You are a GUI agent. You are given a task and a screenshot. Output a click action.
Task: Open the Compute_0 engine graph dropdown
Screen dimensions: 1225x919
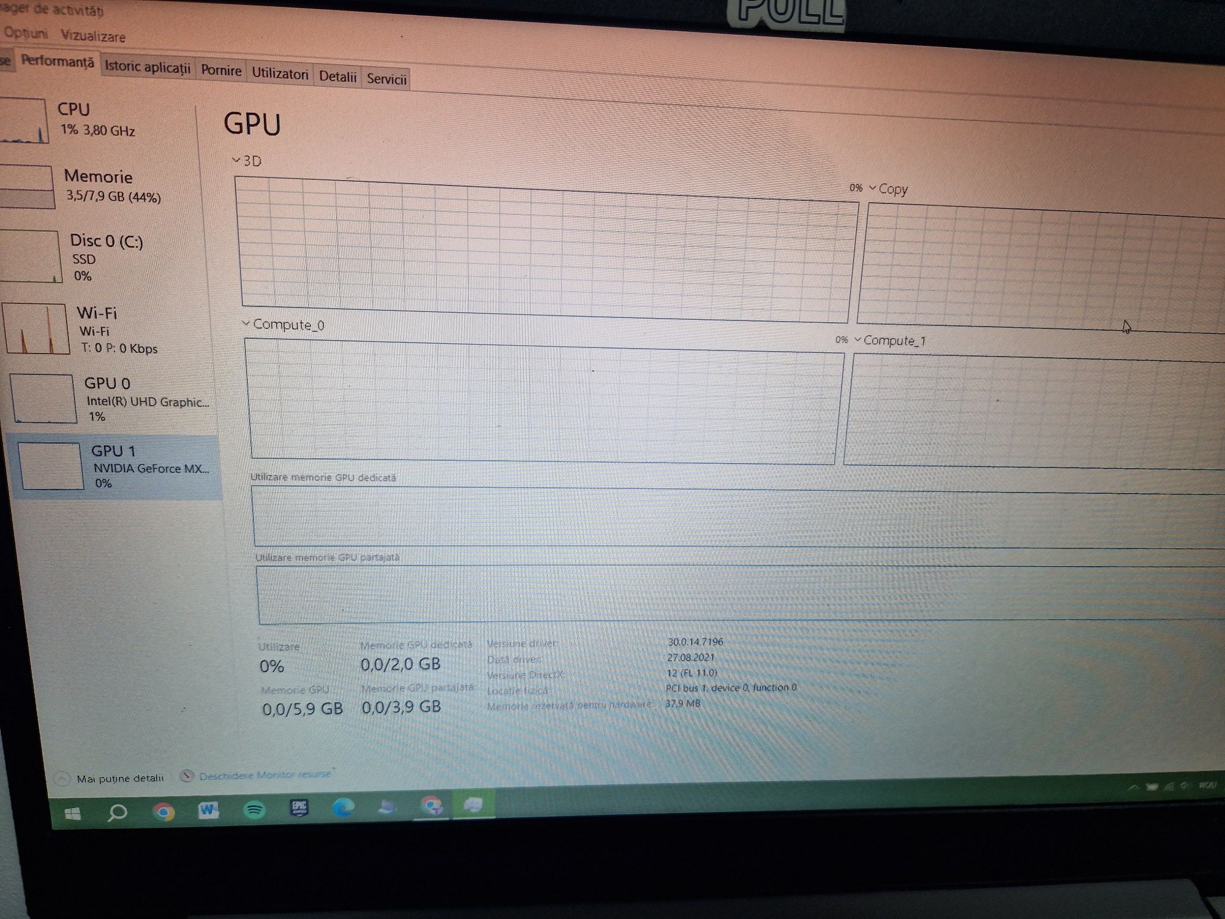(x=283, y=324)
